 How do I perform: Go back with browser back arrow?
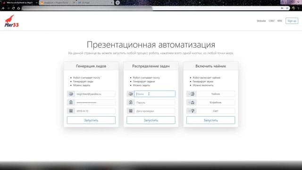3,8
